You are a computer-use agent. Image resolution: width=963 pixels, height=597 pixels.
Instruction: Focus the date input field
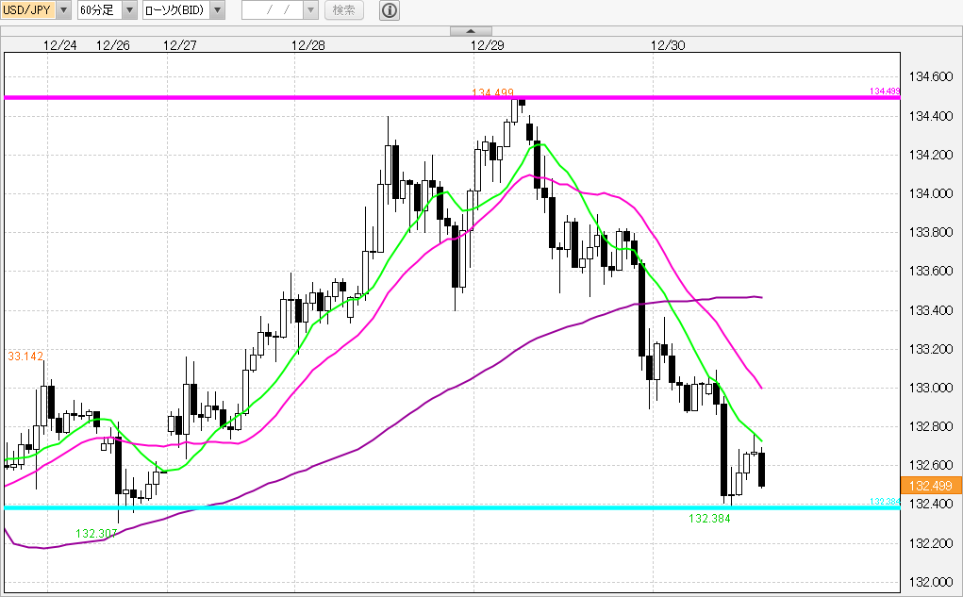pos(273,10)
